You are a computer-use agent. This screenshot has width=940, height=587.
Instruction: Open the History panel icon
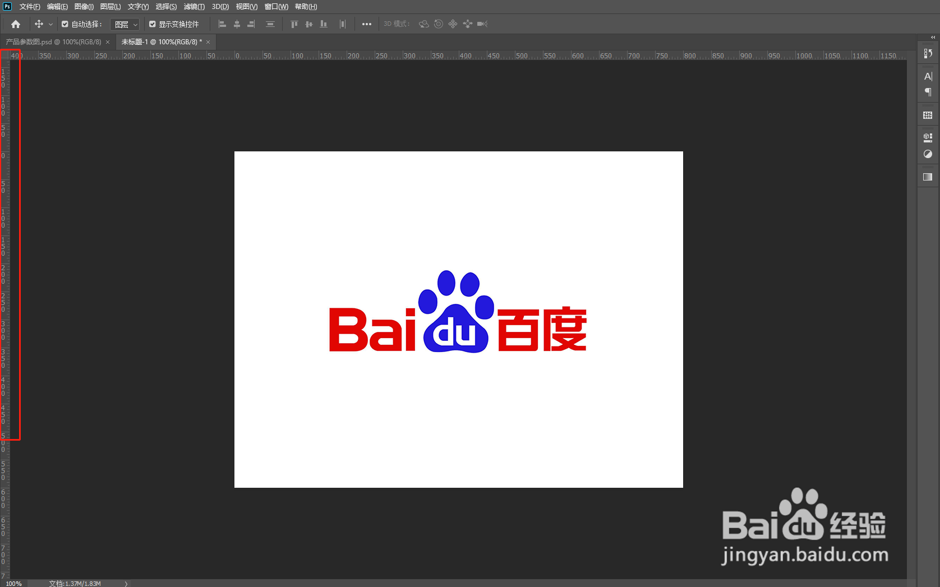click(x=928, y=53)
